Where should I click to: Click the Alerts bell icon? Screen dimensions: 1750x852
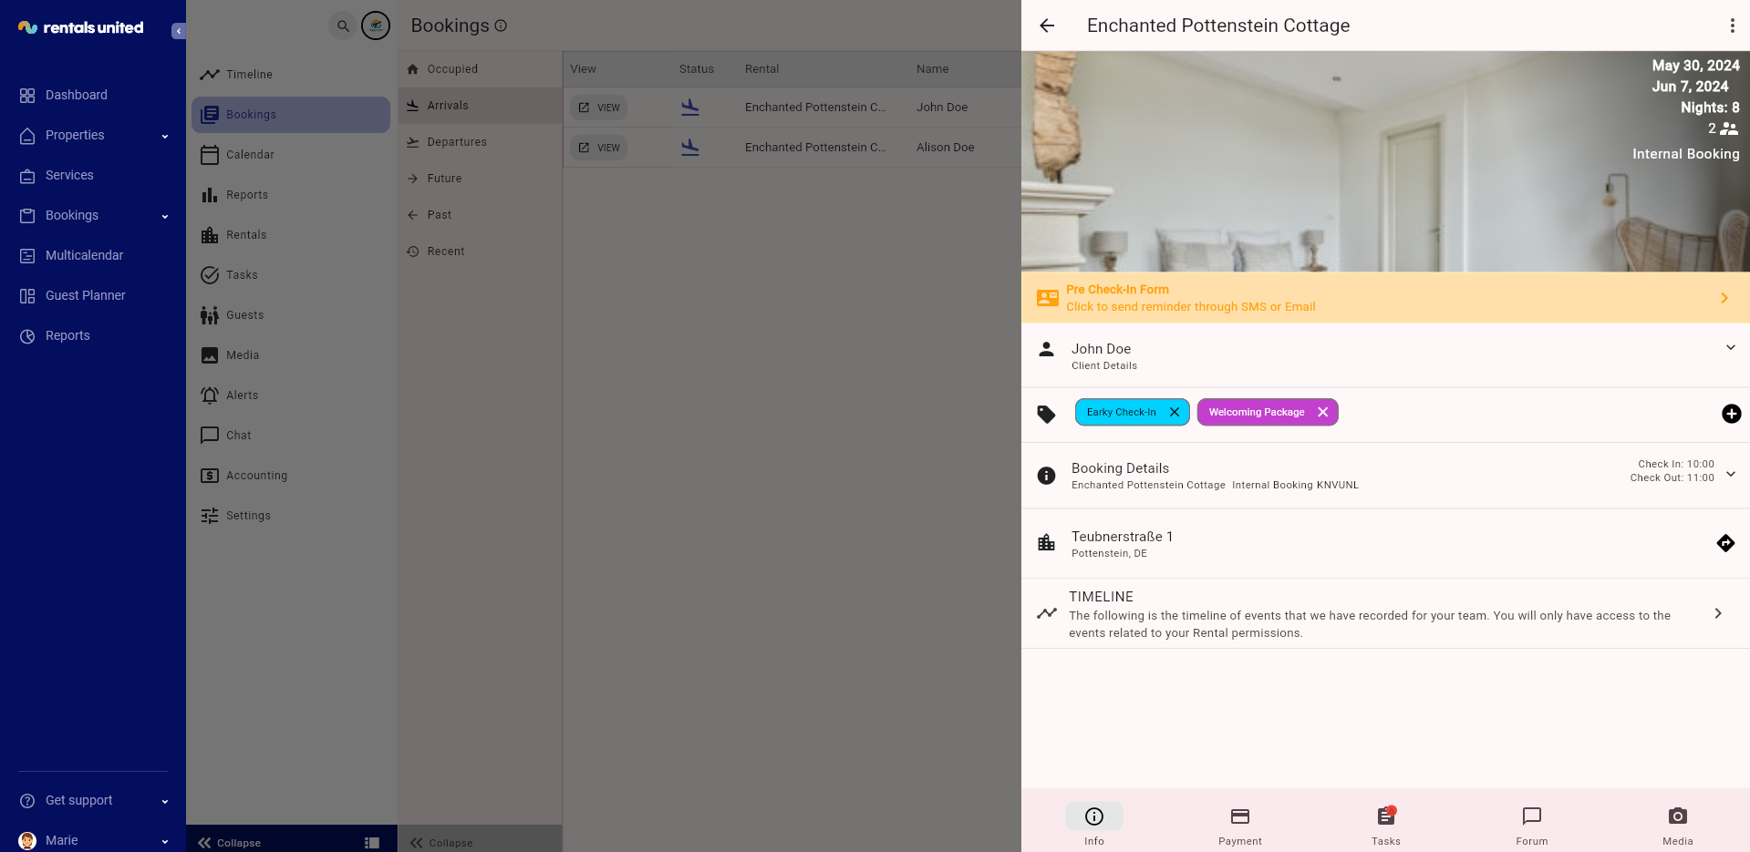pyautogui.click(x=210, y=395)
